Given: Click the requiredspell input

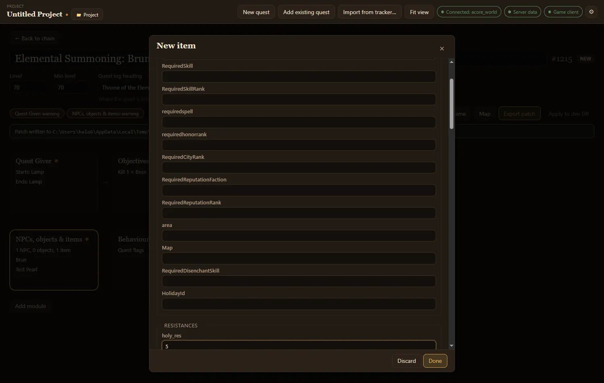Looking at the screenshot, I should pos(299,122).
